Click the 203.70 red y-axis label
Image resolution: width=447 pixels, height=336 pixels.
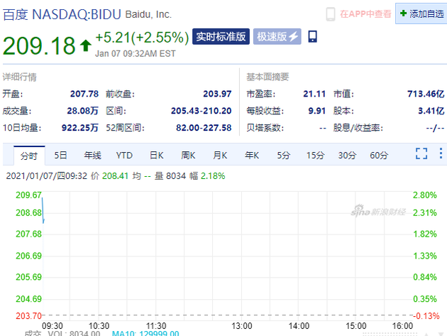(28, 315)
